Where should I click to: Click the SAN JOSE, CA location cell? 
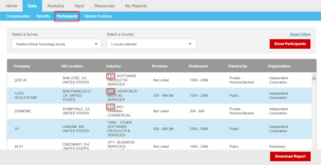[76, 80]
